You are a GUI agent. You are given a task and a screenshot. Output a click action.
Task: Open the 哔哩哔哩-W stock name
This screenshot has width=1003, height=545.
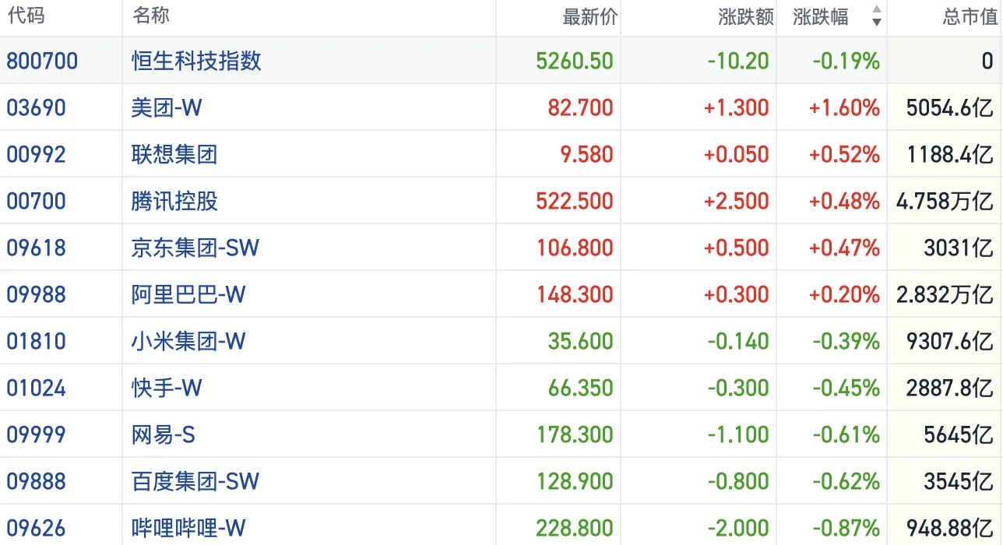coord(188,528)
